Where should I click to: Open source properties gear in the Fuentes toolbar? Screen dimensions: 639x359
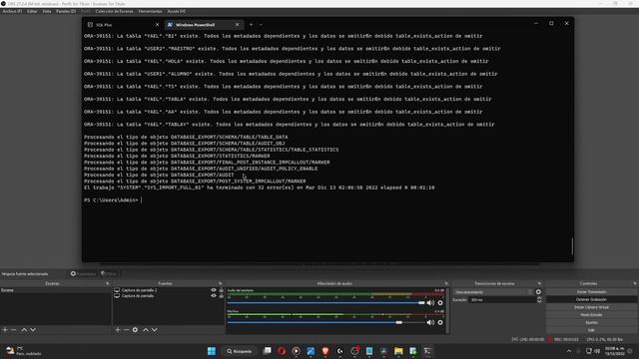coord(135,330)
